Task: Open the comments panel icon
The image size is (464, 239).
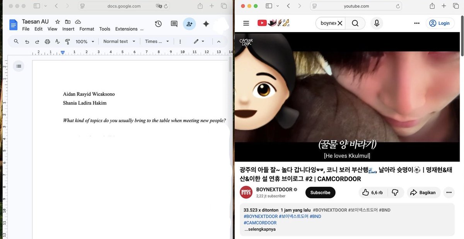Action: pyautogui.click(x=174, y=24)
